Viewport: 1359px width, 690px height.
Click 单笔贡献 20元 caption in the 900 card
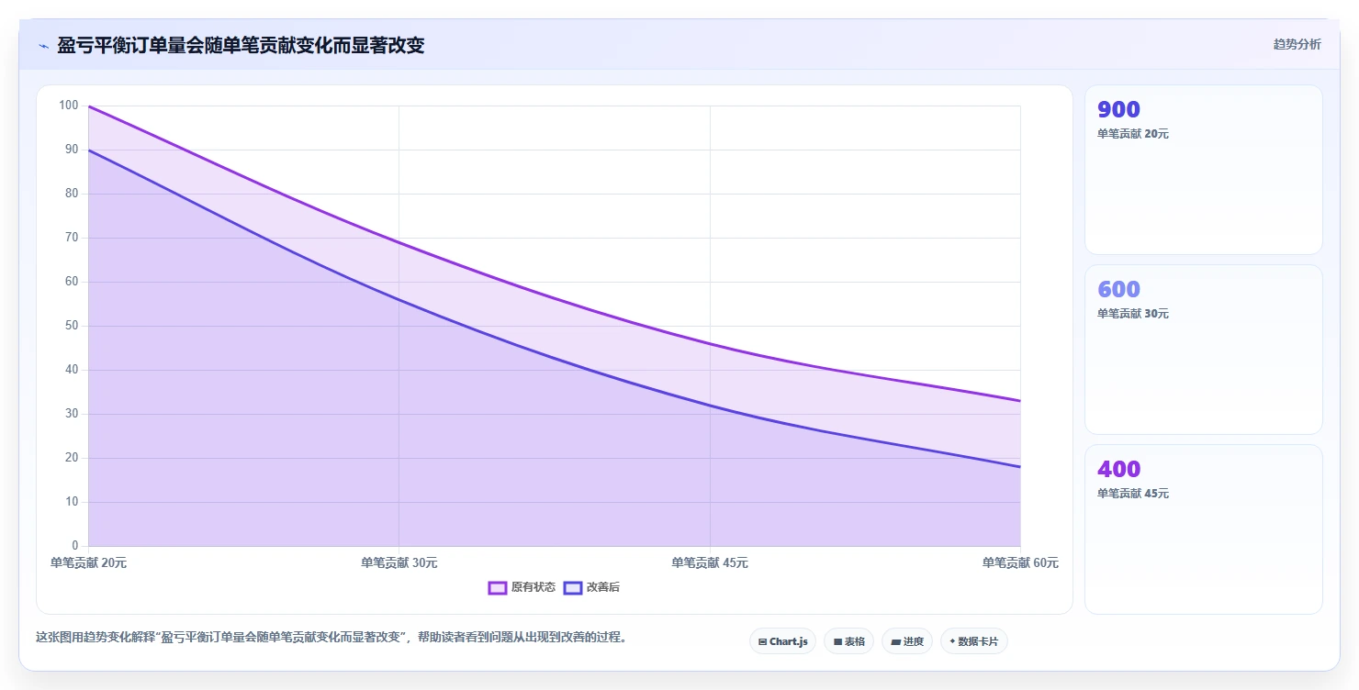pos(1133,134)
